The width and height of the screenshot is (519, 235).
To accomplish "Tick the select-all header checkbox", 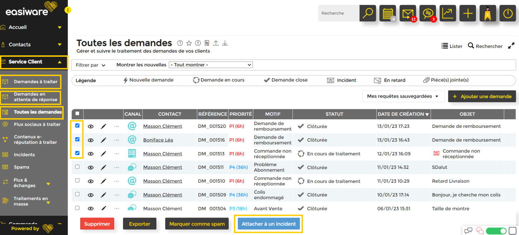I will (77, 114).
